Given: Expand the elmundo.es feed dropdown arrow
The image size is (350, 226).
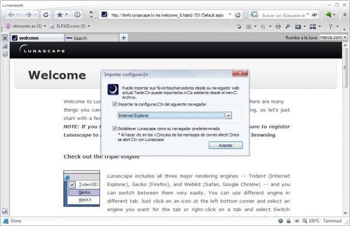Looking at the screenshot, I should click(x=45, y=26).
